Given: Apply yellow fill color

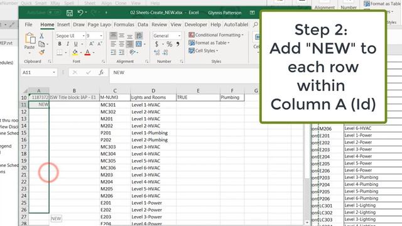Looking at the screenshot, I should point(75,53).
